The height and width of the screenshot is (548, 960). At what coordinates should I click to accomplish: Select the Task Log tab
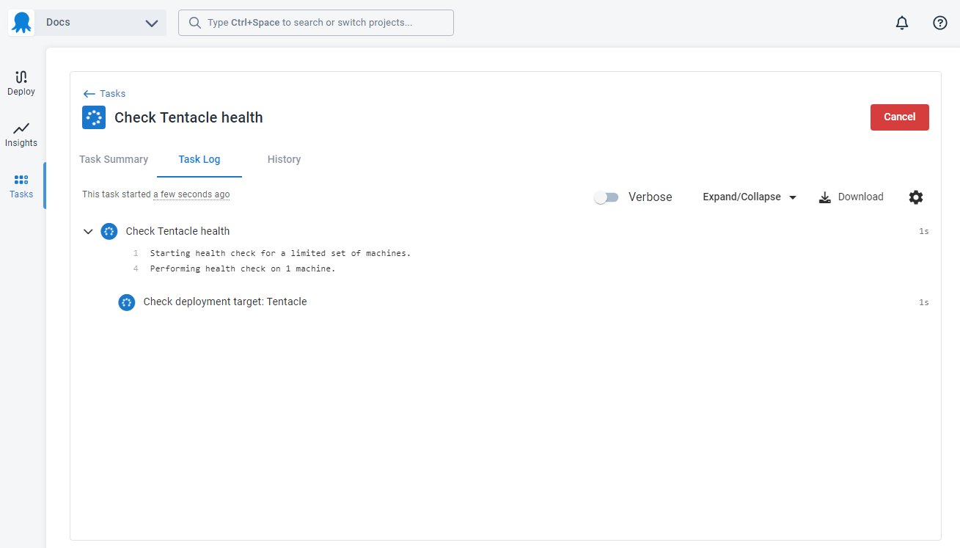point(199,159)
